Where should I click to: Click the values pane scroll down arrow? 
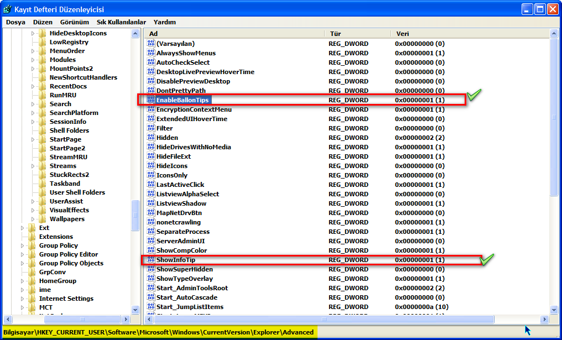[x=554, y=310]
